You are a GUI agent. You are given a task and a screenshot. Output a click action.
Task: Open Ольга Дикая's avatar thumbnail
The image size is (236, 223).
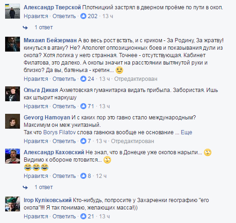13,94
